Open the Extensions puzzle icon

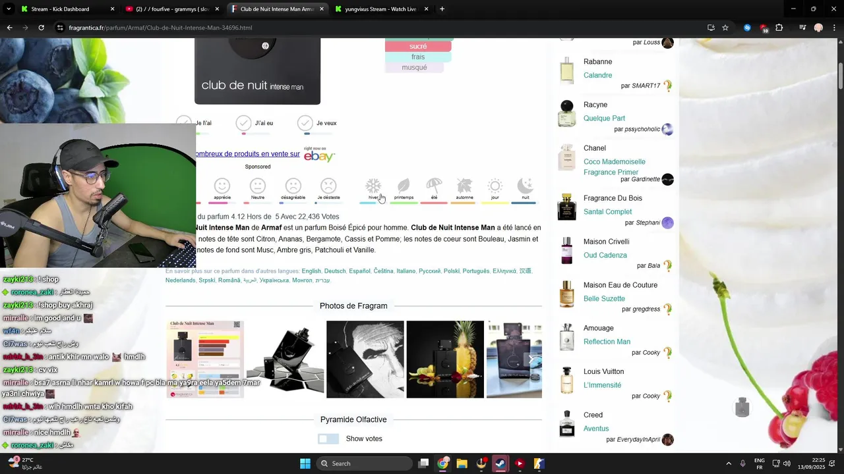779,28
